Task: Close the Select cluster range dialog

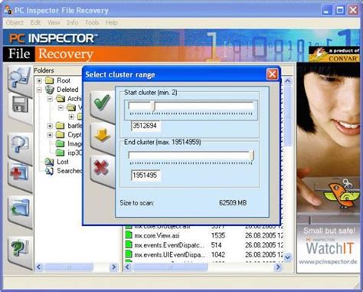Action: coord(272,74)
